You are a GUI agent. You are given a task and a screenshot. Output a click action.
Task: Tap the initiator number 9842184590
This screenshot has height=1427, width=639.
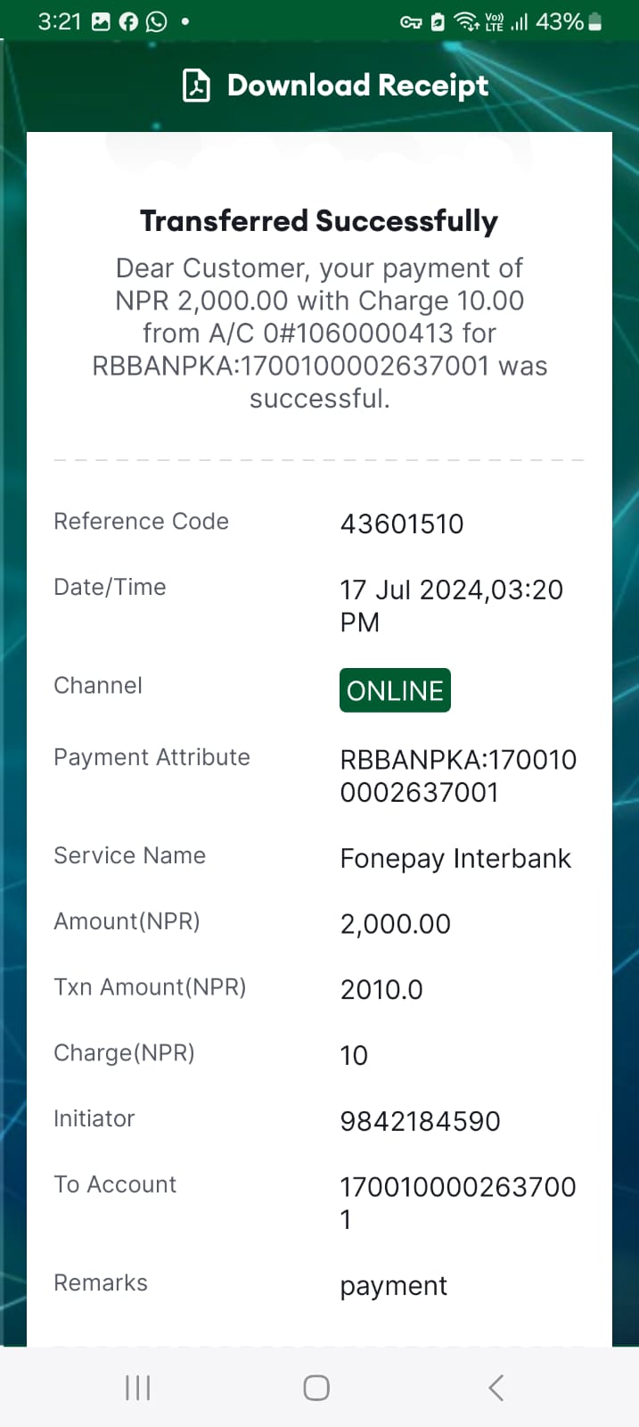point(420,1121)
